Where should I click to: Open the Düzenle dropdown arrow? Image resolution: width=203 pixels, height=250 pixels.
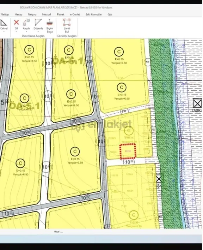tap(38, 31)
